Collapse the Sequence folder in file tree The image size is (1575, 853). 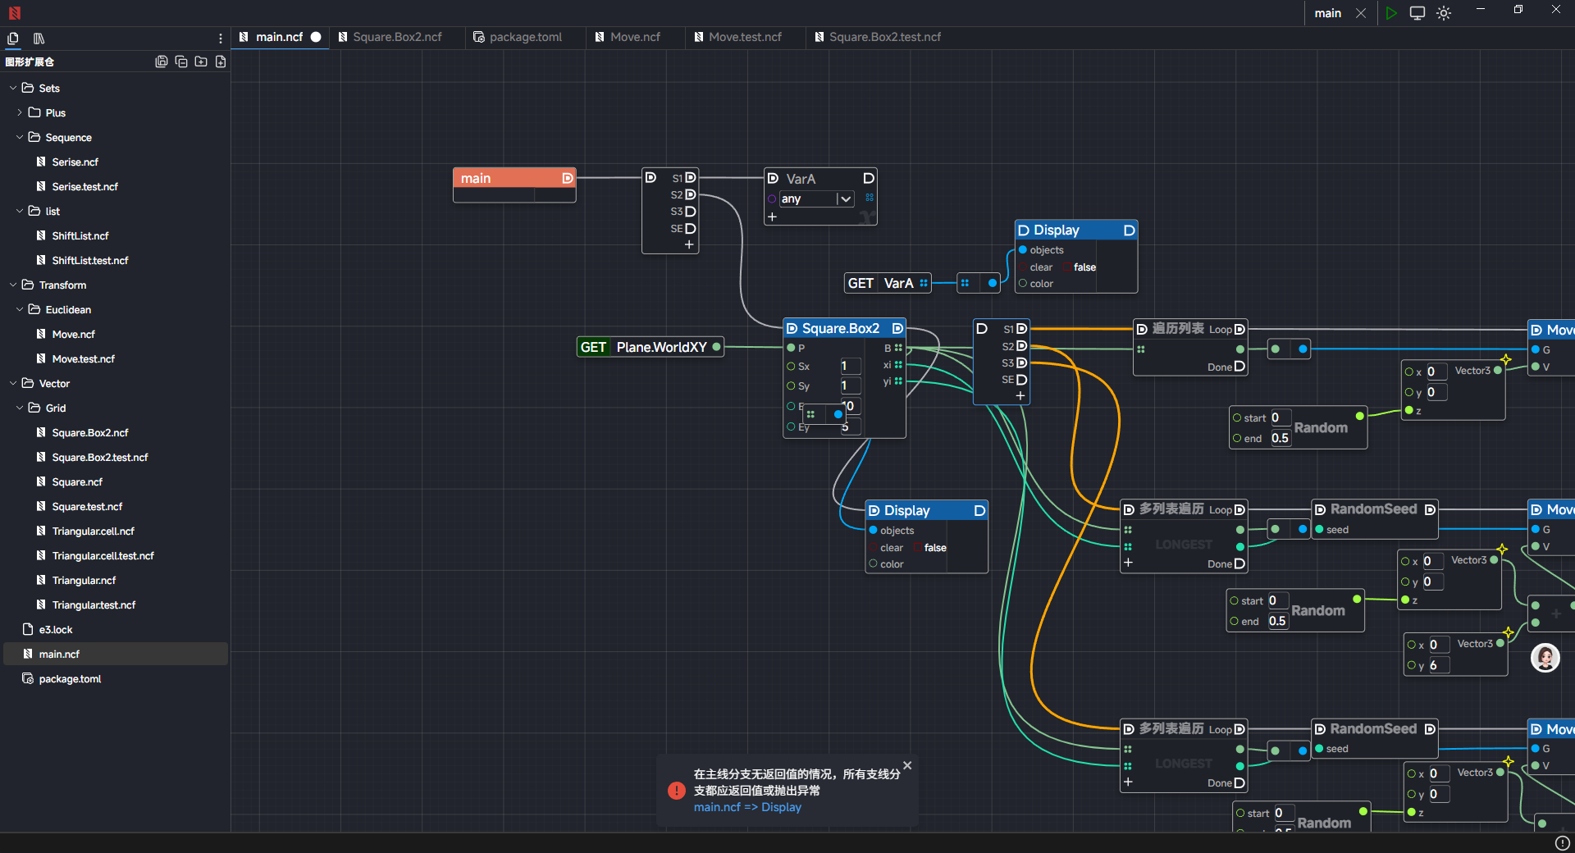[x=20, y=137]
